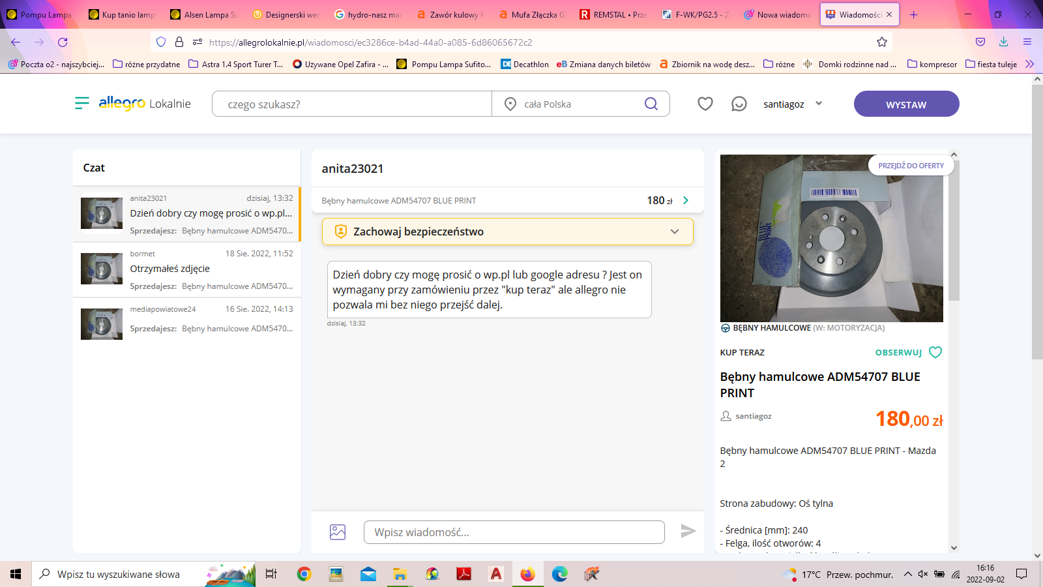Image resolution: width=1043 pixels, height=587 pixels.
Task: Switch to REMSTAL tab
Action: tap(613, 14)
